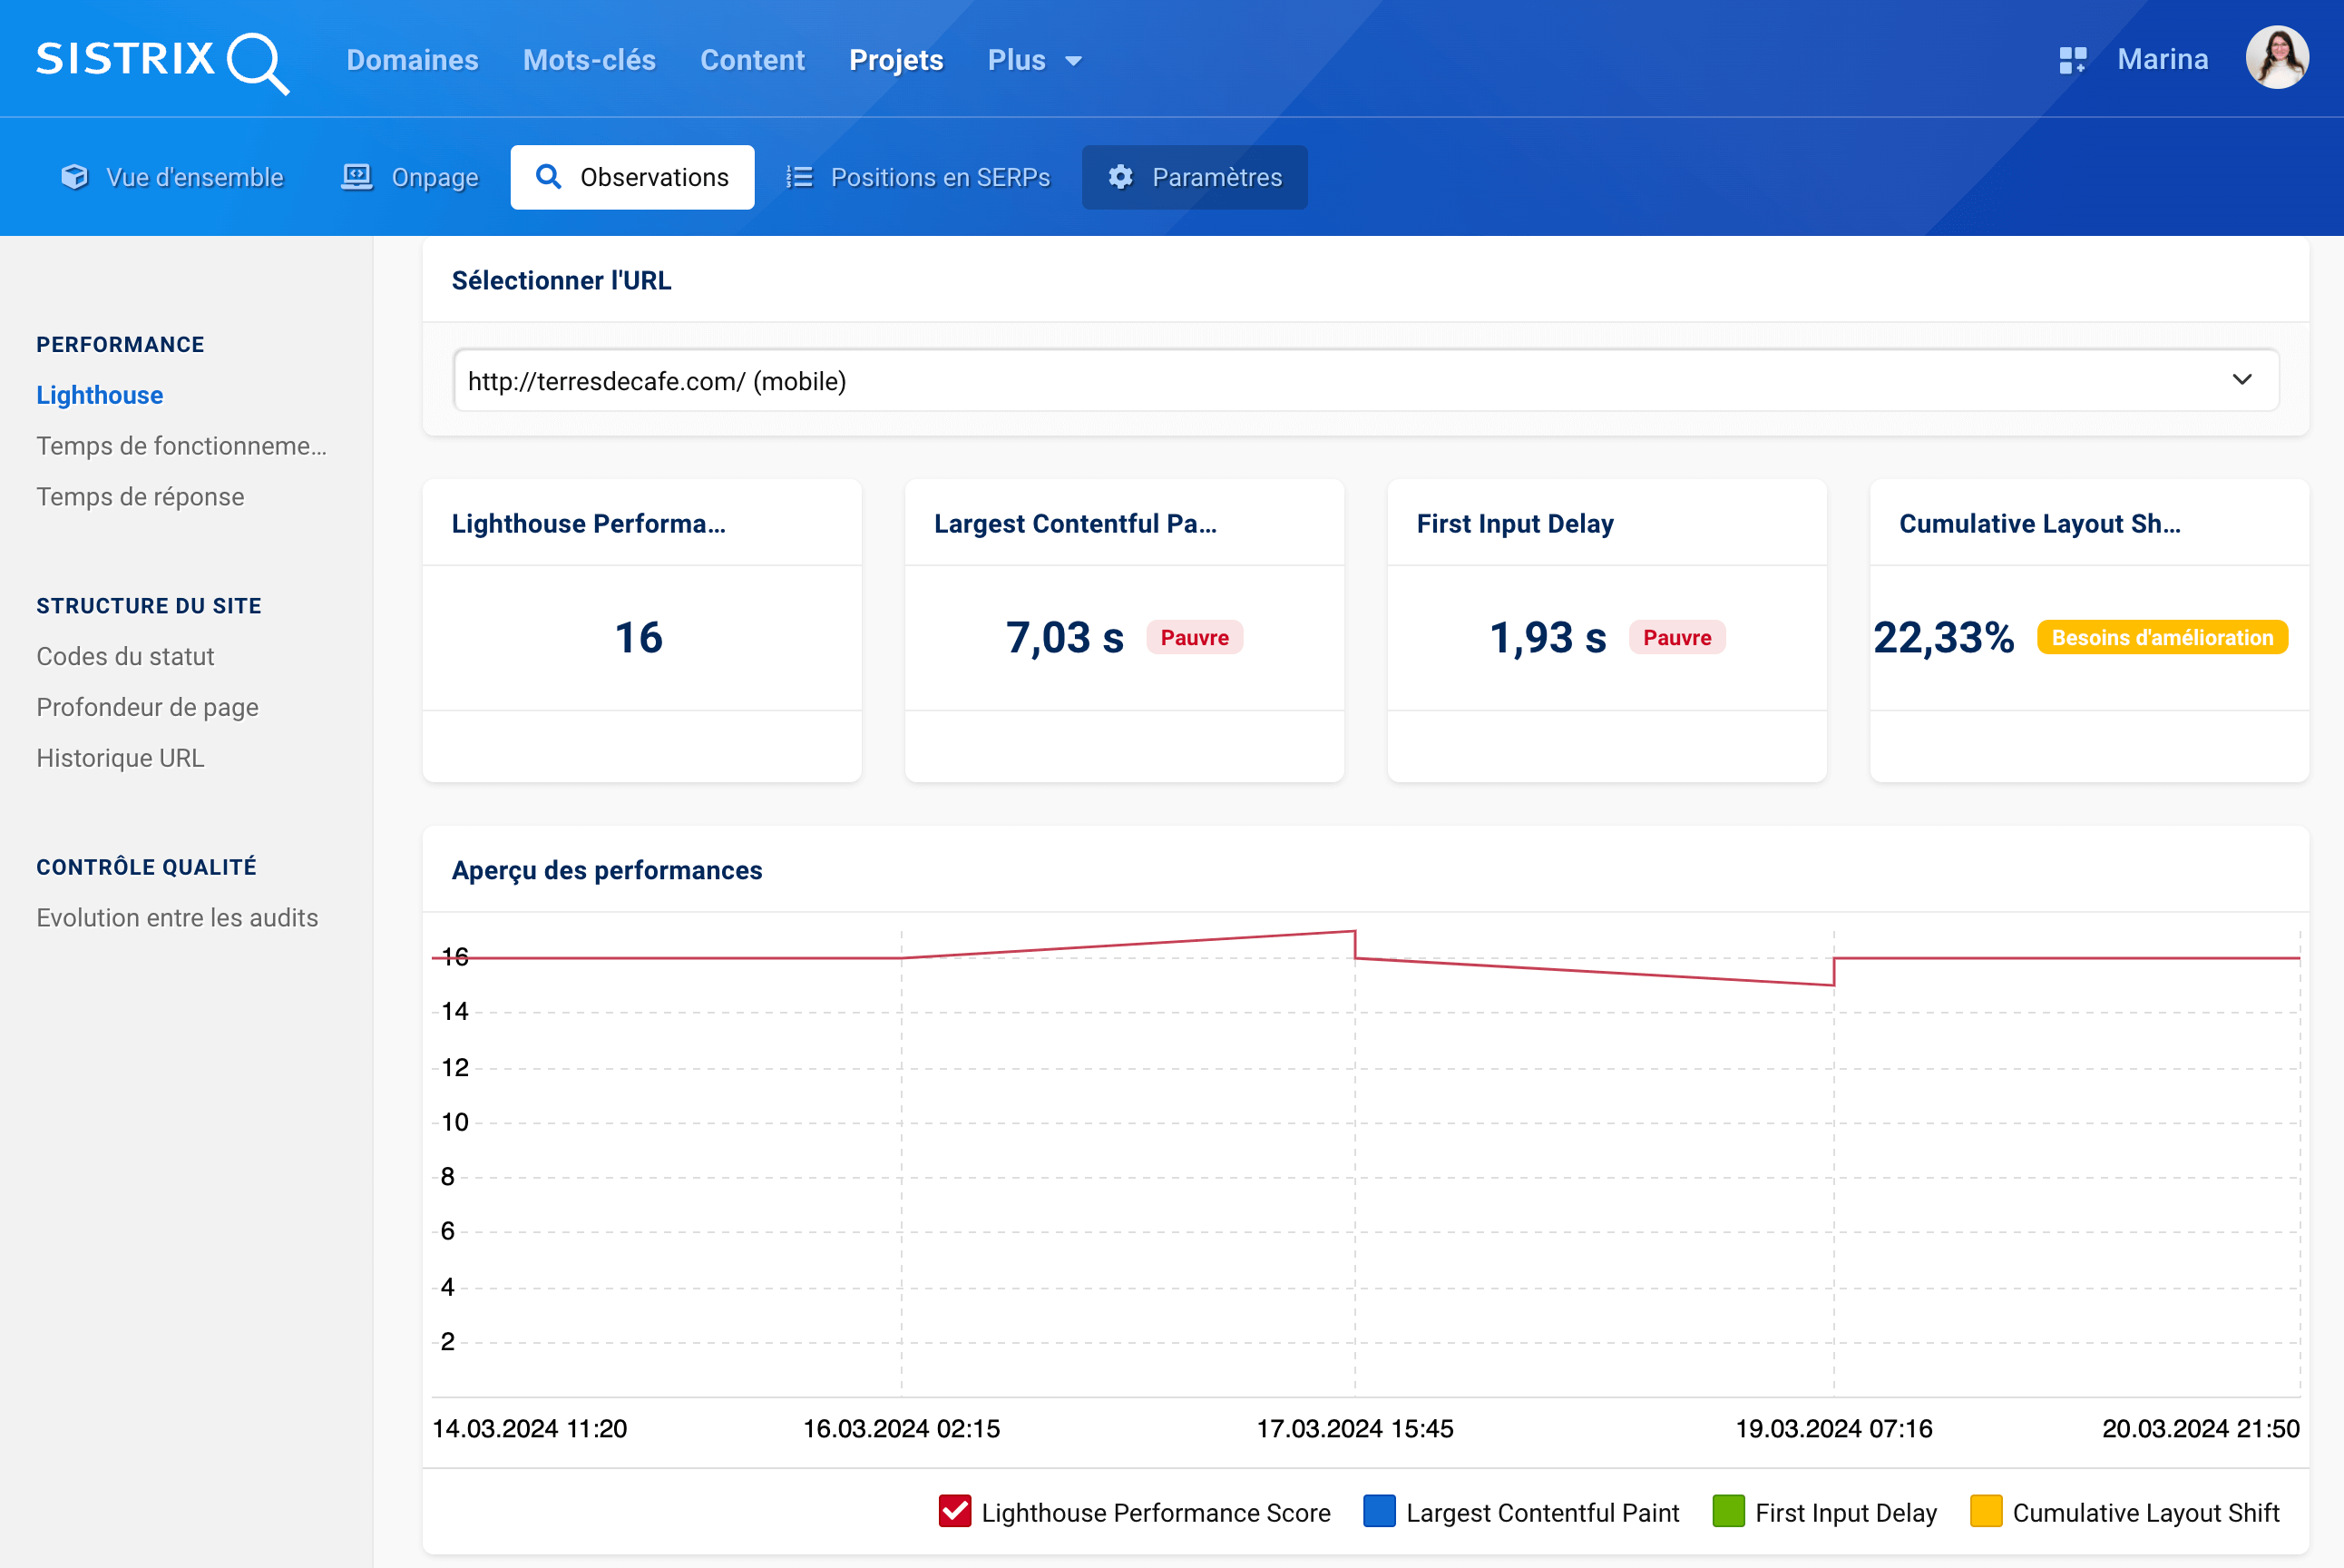Open the apps grid icon beside Marina
Image resolution: width=2344 pixels, height=1568 pixels.
(2072, 60)
